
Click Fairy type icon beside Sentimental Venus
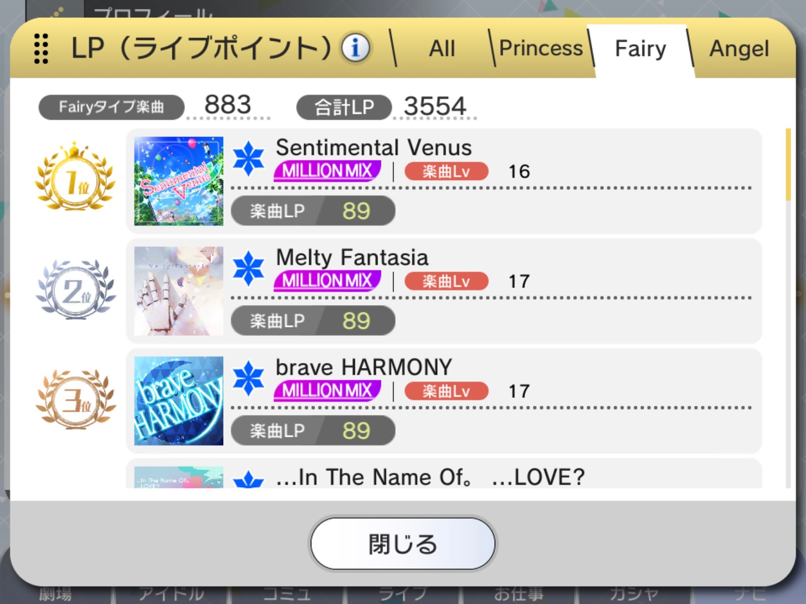pyautogui.click(x=248, y=159)
